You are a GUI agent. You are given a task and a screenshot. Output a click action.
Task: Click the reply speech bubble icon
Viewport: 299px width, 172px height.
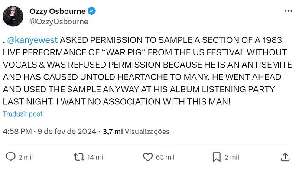click(x=10, y=157)
